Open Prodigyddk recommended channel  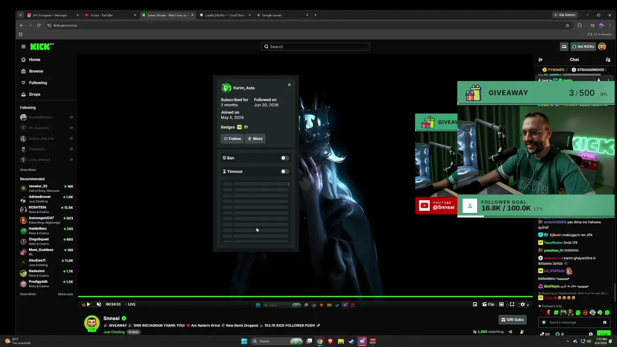(46, 283)
